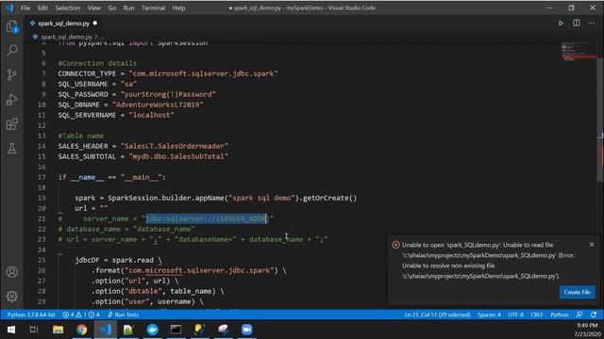604x339 pixels.
Task: Select the spark_sql_demo.py editor tab
Action: point(63,24)
